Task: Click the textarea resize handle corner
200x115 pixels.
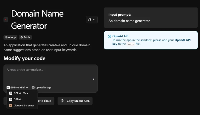Action: pyautogui.click(x=97, y=92)
